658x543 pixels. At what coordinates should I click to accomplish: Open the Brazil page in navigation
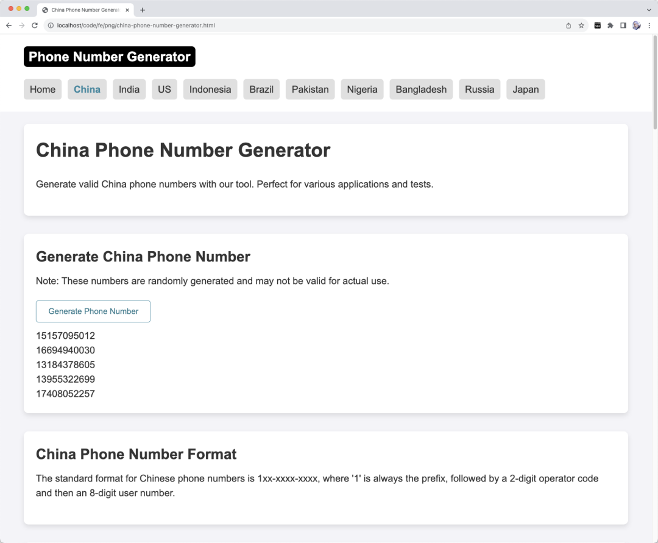coord(261,90)
